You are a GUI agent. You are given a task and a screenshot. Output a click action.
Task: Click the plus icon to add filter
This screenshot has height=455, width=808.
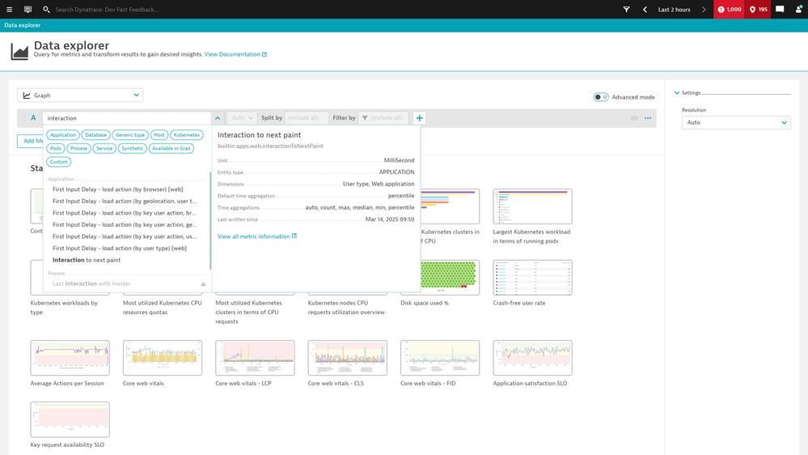[x=419, y=118]
